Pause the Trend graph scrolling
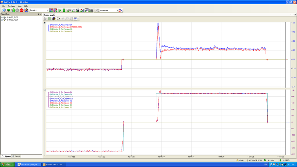Screen dimensions: 297x167 click(x=49, y=19)
